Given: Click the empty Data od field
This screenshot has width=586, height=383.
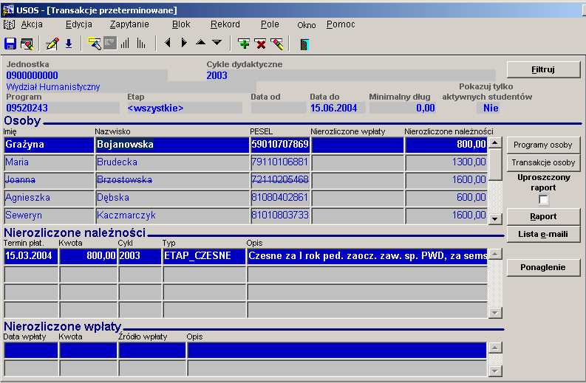Looking at the screenshot, I should (x=279, y=108).
